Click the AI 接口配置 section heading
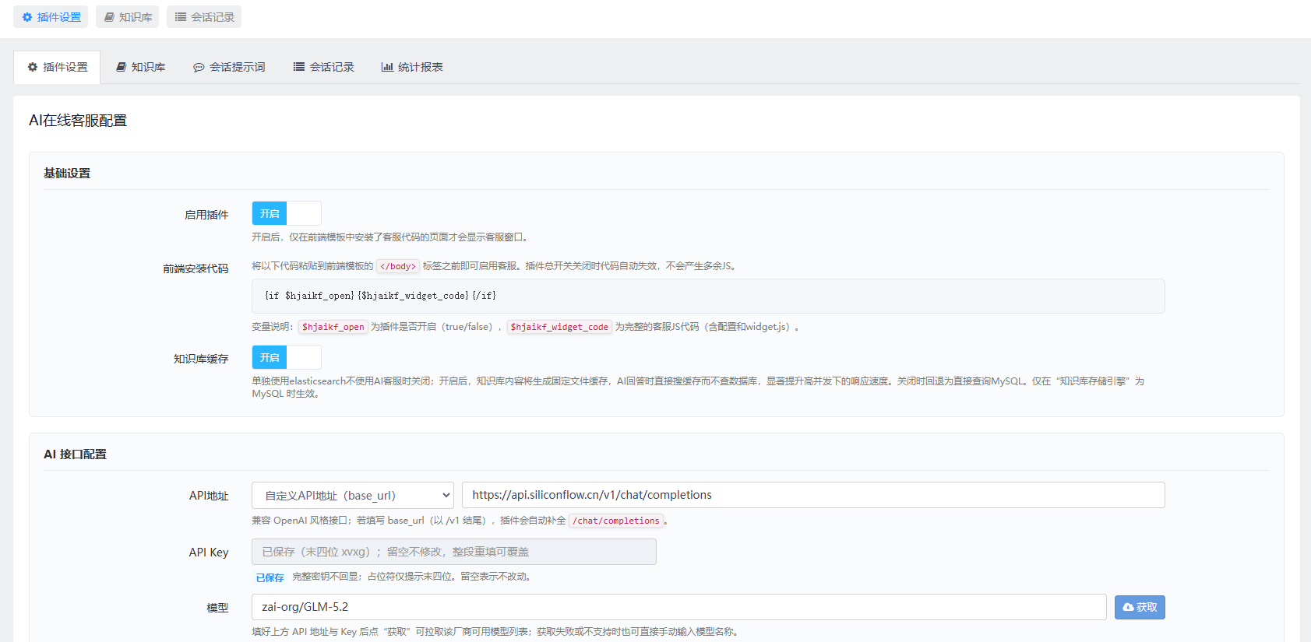The height and width of the screenshot is (642, 1311). (75, 454)
